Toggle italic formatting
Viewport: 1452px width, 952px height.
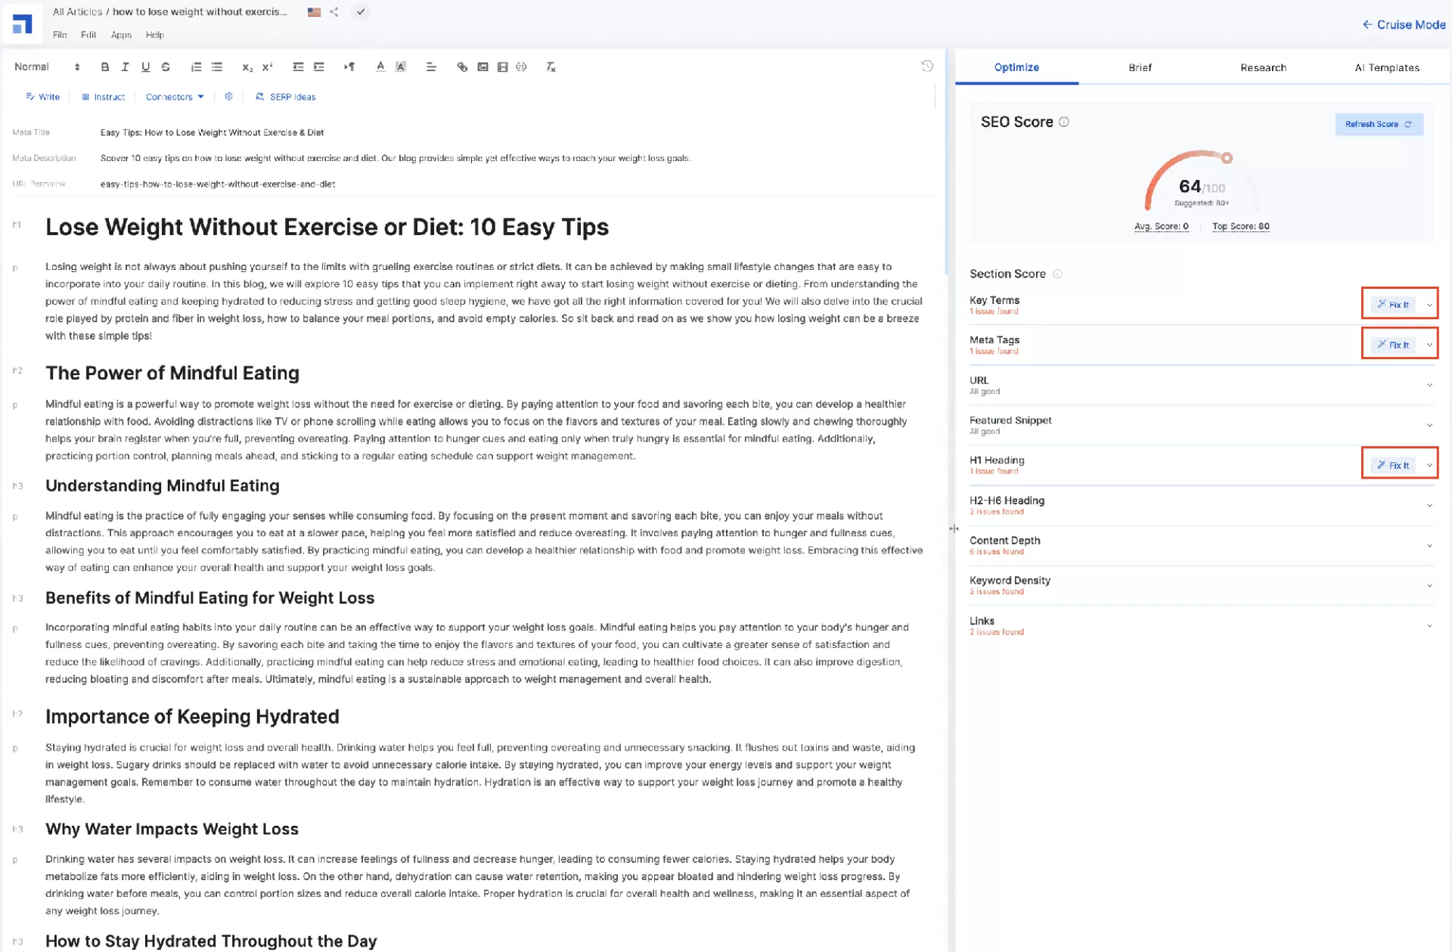pyautogui.click(x=126, y=67)
